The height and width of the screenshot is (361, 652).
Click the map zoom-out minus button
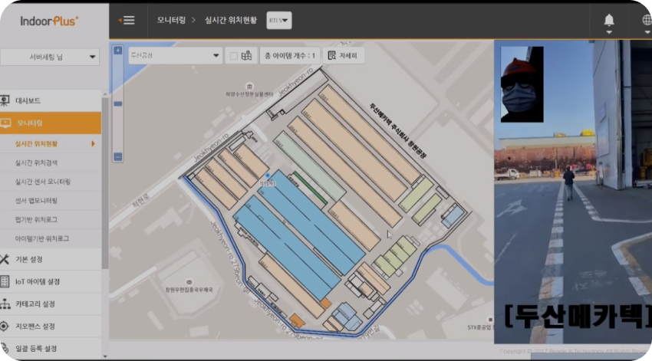pyautogui.click(x=117, y=156)
